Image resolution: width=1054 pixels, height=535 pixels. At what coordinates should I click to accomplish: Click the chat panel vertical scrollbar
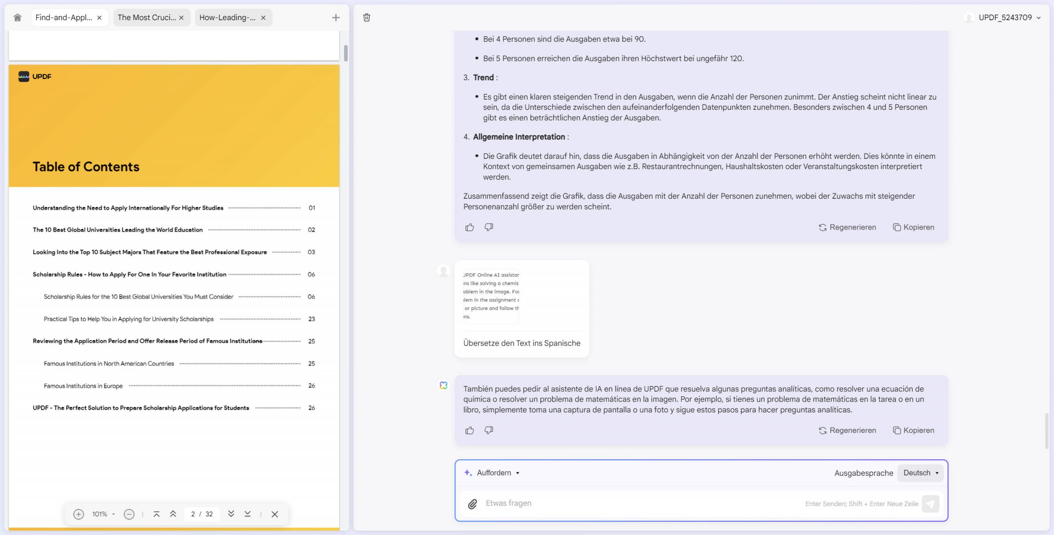coord(1047,431)
